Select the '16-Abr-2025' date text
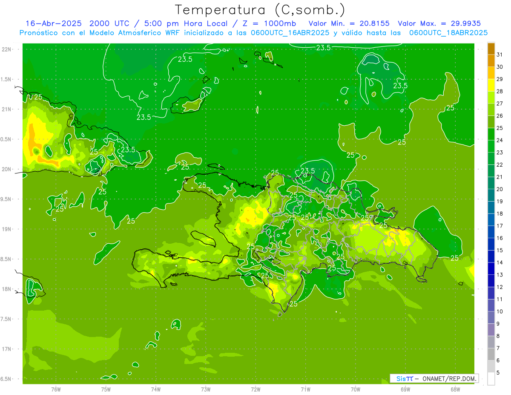The width and height of the screenshot is (511, 395). pyautogui.click(x=55, y=23)
